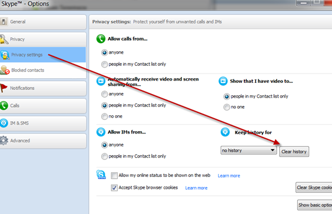Image resolution: width=332 pixels, height=214 pixels.
Task: Open the General section
Action: 43,22
